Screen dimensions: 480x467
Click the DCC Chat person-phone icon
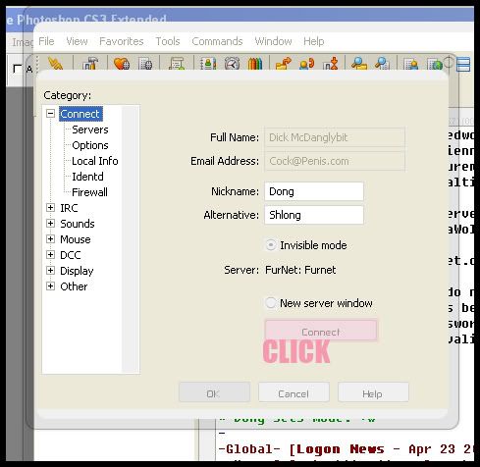tap(306, 63)
